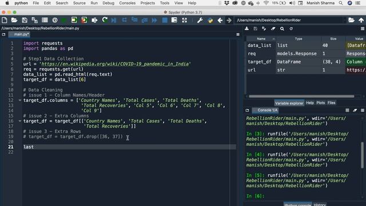
Task: Search variables magnifier icon
Action: pos(282,29)
